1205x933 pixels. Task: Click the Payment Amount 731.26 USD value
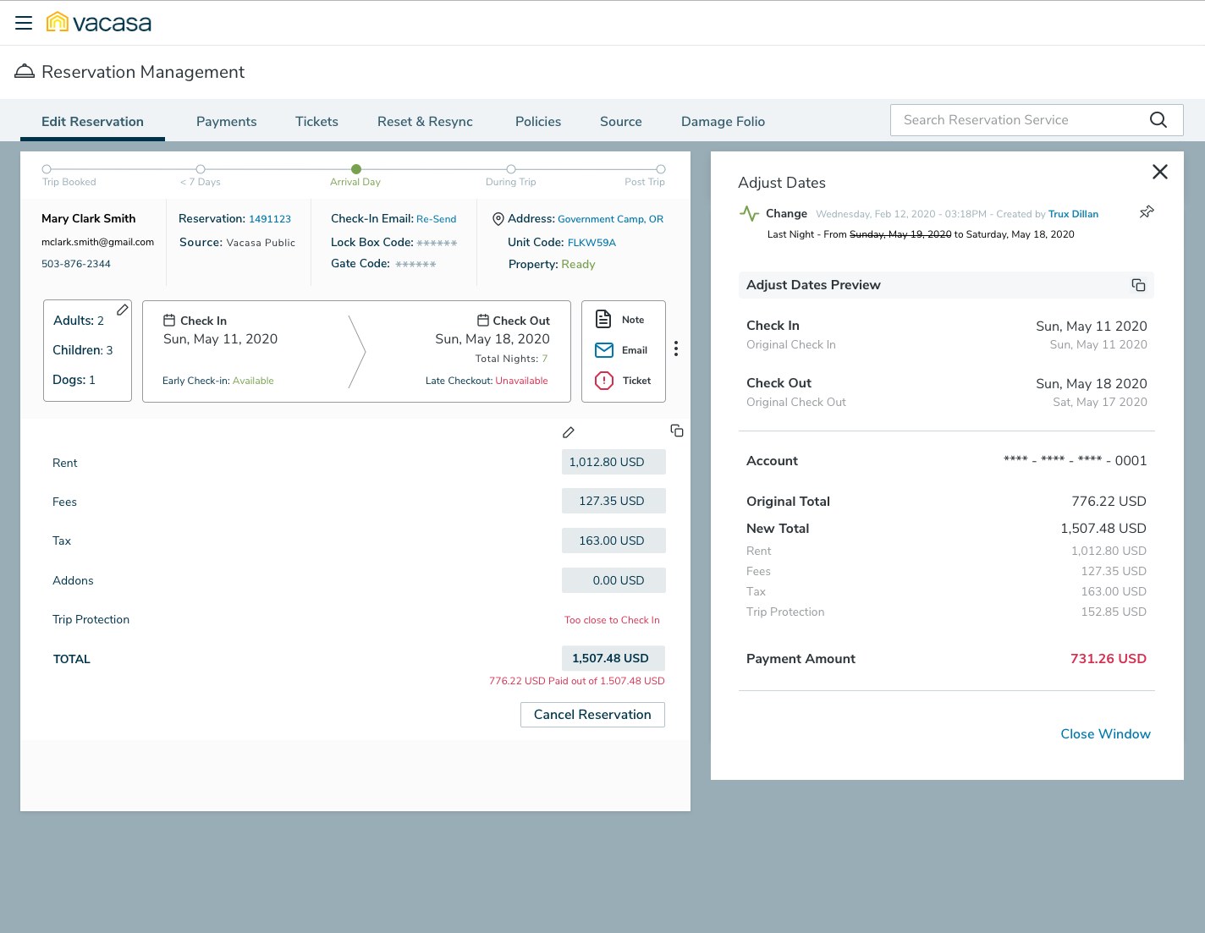[x=1108, y=659]
